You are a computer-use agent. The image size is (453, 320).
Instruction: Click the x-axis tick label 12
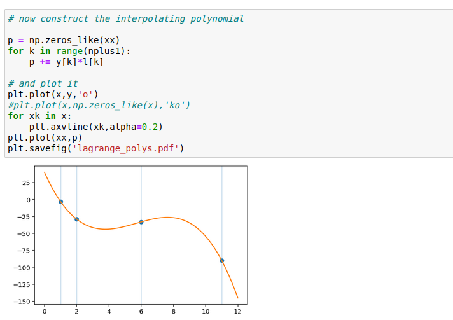[x=238, y=312]
